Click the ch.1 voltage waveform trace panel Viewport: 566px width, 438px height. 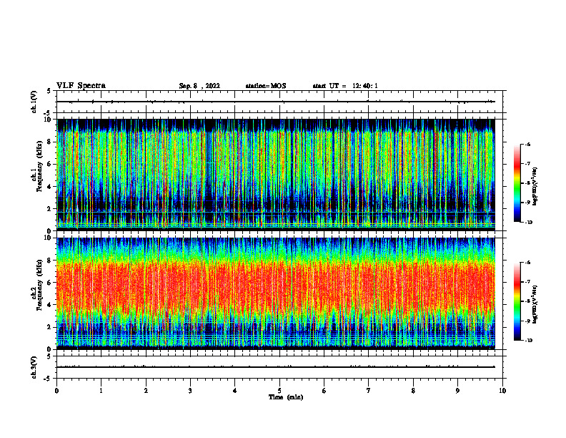[279, 102]
